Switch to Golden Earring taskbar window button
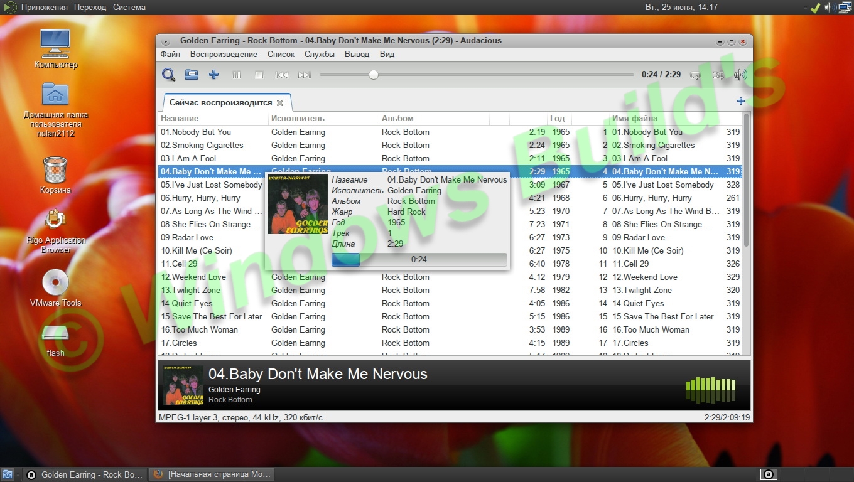The width and height of the screenshot is (854, 482). coord(85,474)
